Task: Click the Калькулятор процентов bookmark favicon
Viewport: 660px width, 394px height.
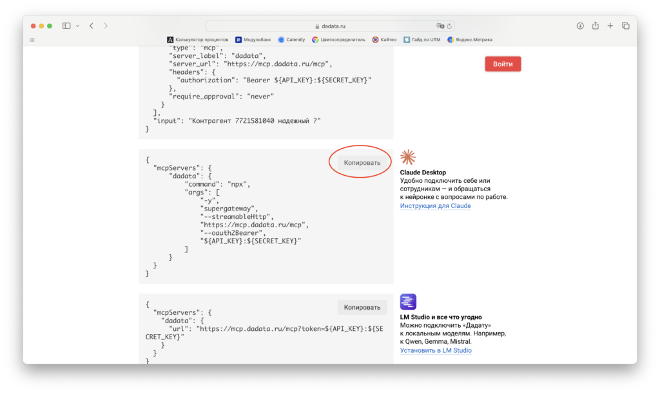Action: pyautogui.click(x=170, y=39)
